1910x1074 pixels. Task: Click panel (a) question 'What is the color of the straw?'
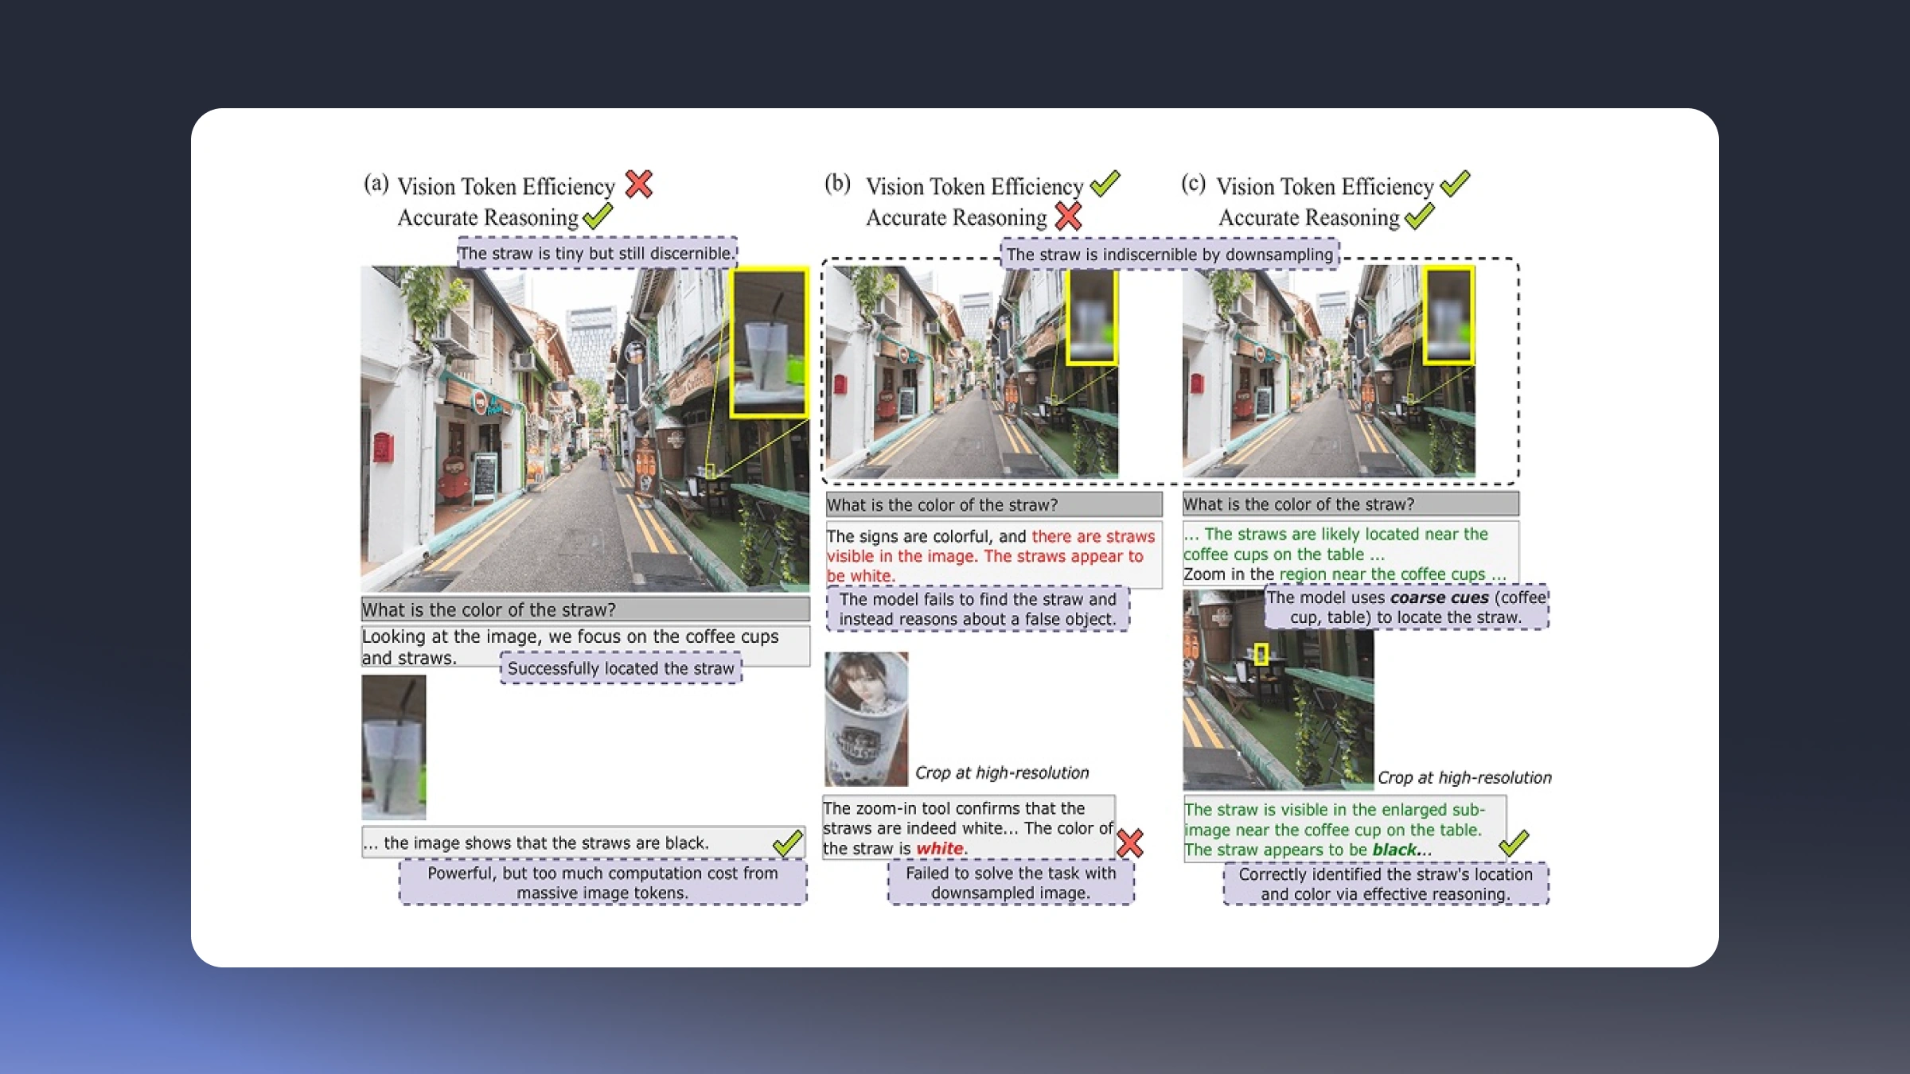(x=585, y=609)
